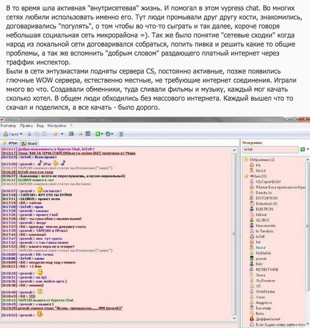Click the smiley emoticon in the 0:19:55 message

pos(40,314)
